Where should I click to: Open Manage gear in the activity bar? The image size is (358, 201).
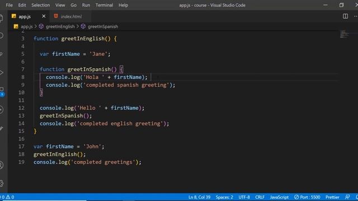point(1,183)
